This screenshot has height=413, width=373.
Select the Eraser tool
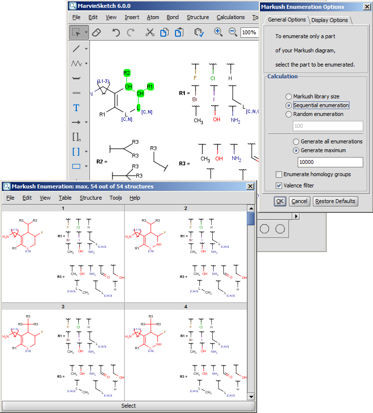(x=96, y=32)
